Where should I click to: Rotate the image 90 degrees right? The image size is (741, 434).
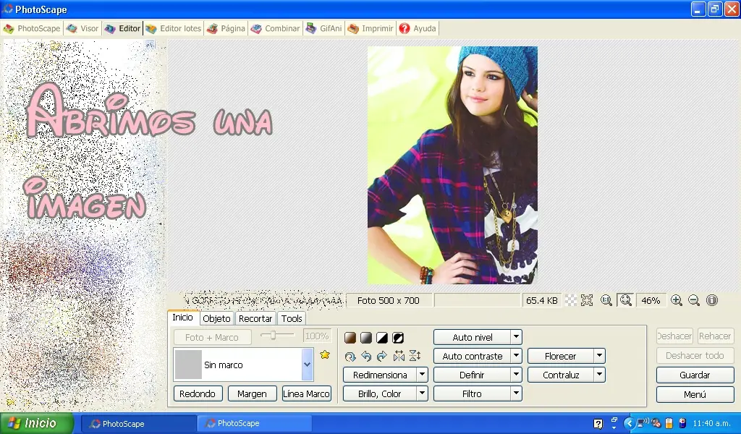382,357
